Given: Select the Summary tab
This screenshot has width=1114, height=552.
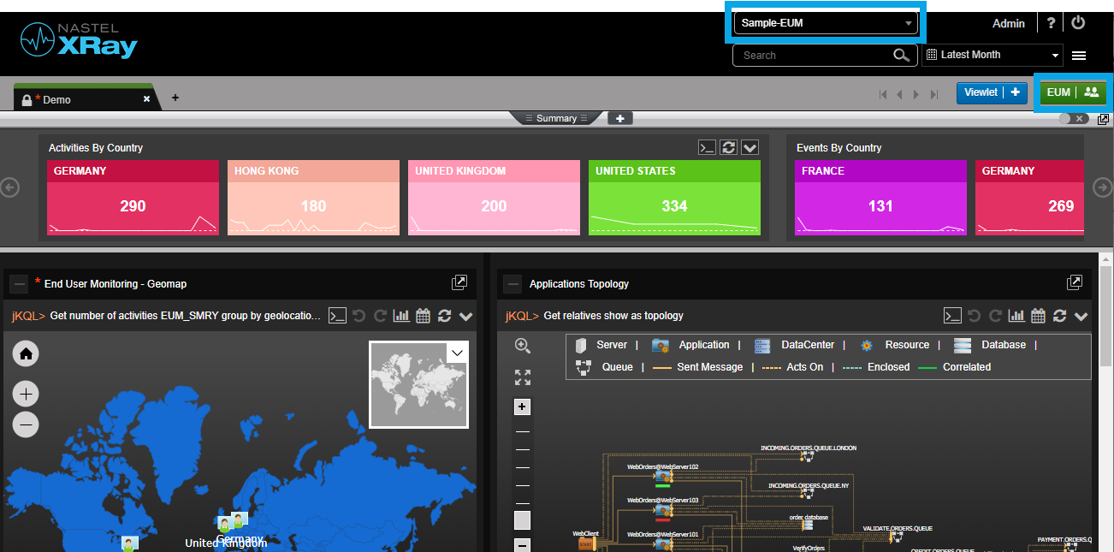Looking at the screenshot, I should point(556,118).
